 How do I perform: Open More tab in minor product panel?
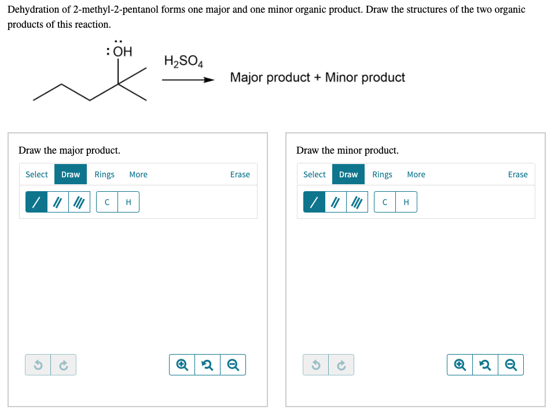(416, 174)
